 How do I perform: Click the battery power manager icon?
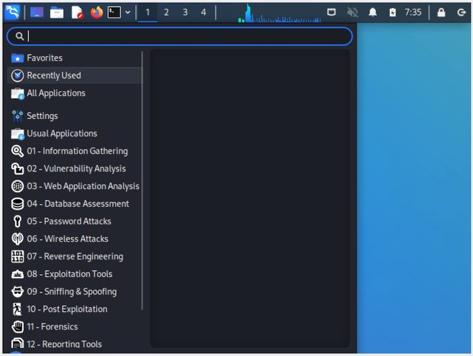click(393, 12)
